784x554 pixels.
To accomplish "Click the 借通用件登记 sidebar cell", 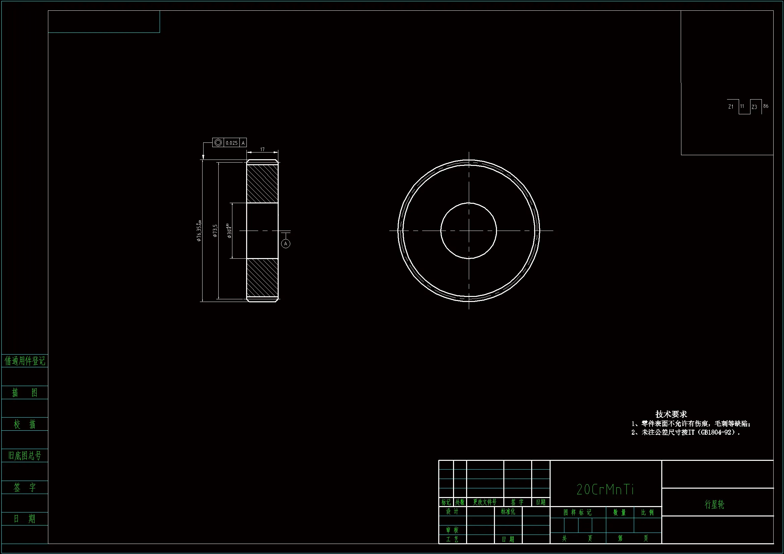I will [24, 361].
